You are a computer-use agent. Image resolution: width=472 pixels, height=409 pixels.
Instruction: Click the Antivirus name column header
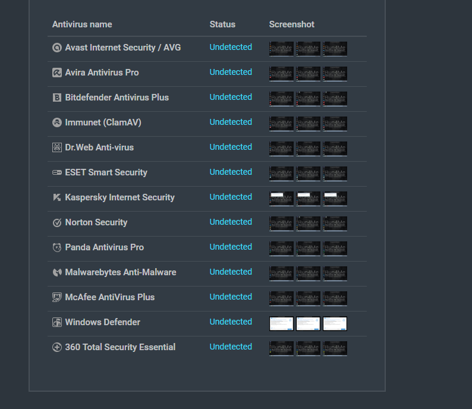[x=82, y=24]
